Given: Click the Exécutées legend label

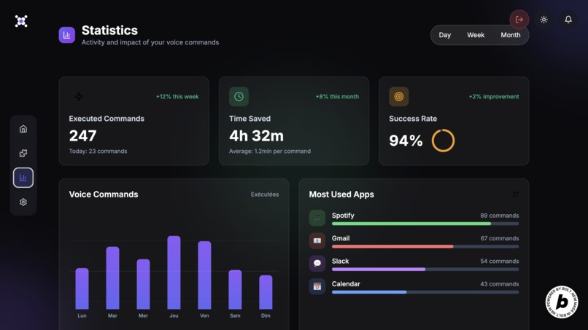Looking at the screenshot, I should point(265,195).
